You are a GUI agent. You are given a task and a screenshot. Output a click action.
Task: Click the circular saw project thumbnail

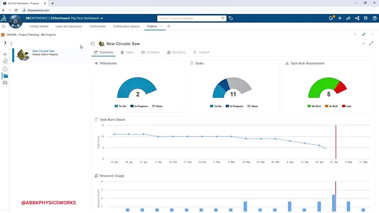(23, 55)
